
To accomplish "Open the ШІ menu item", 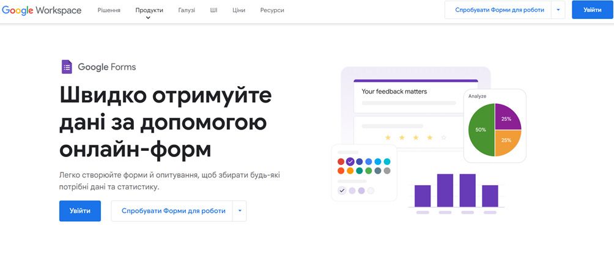I will point(213,10).
